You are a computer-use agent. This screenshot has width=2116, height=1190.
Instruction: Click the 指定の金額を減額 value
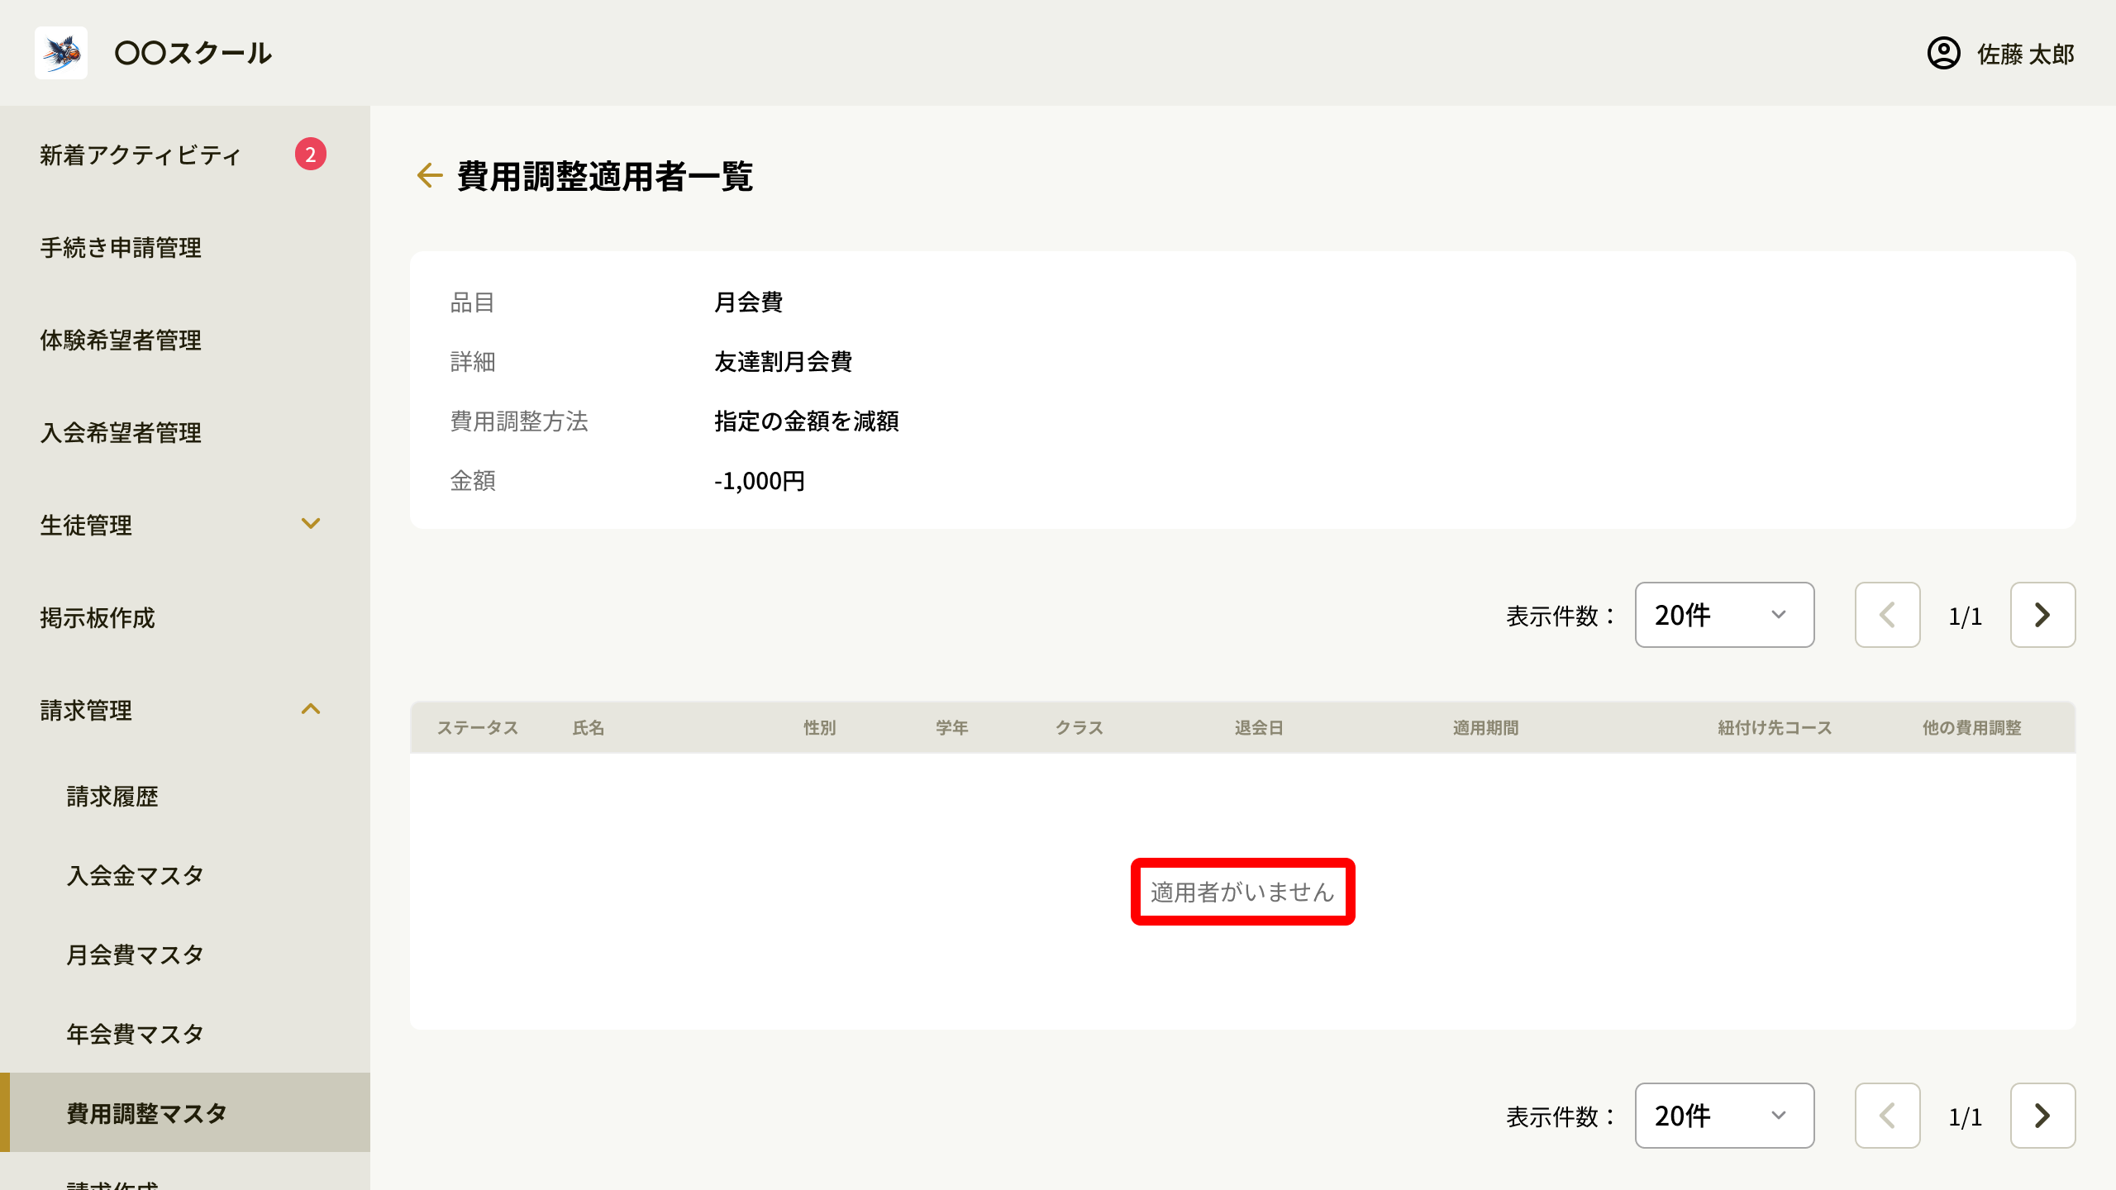[807, 421]
